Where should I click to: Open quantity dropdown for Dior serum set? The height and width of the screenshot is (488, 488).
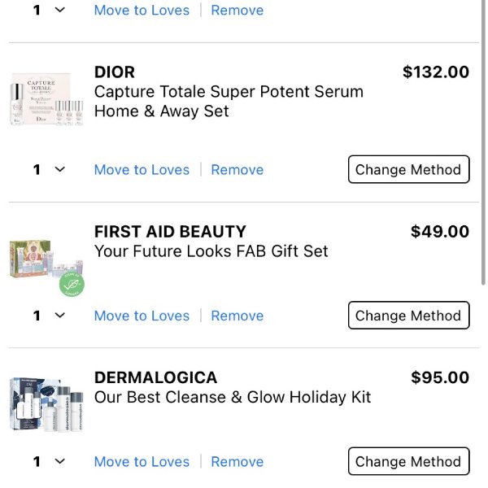coord(49,170)
